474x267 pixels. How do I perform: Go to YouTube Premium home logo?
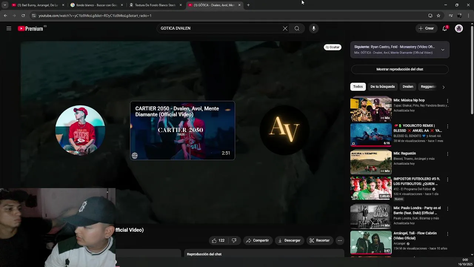[31, 29]
